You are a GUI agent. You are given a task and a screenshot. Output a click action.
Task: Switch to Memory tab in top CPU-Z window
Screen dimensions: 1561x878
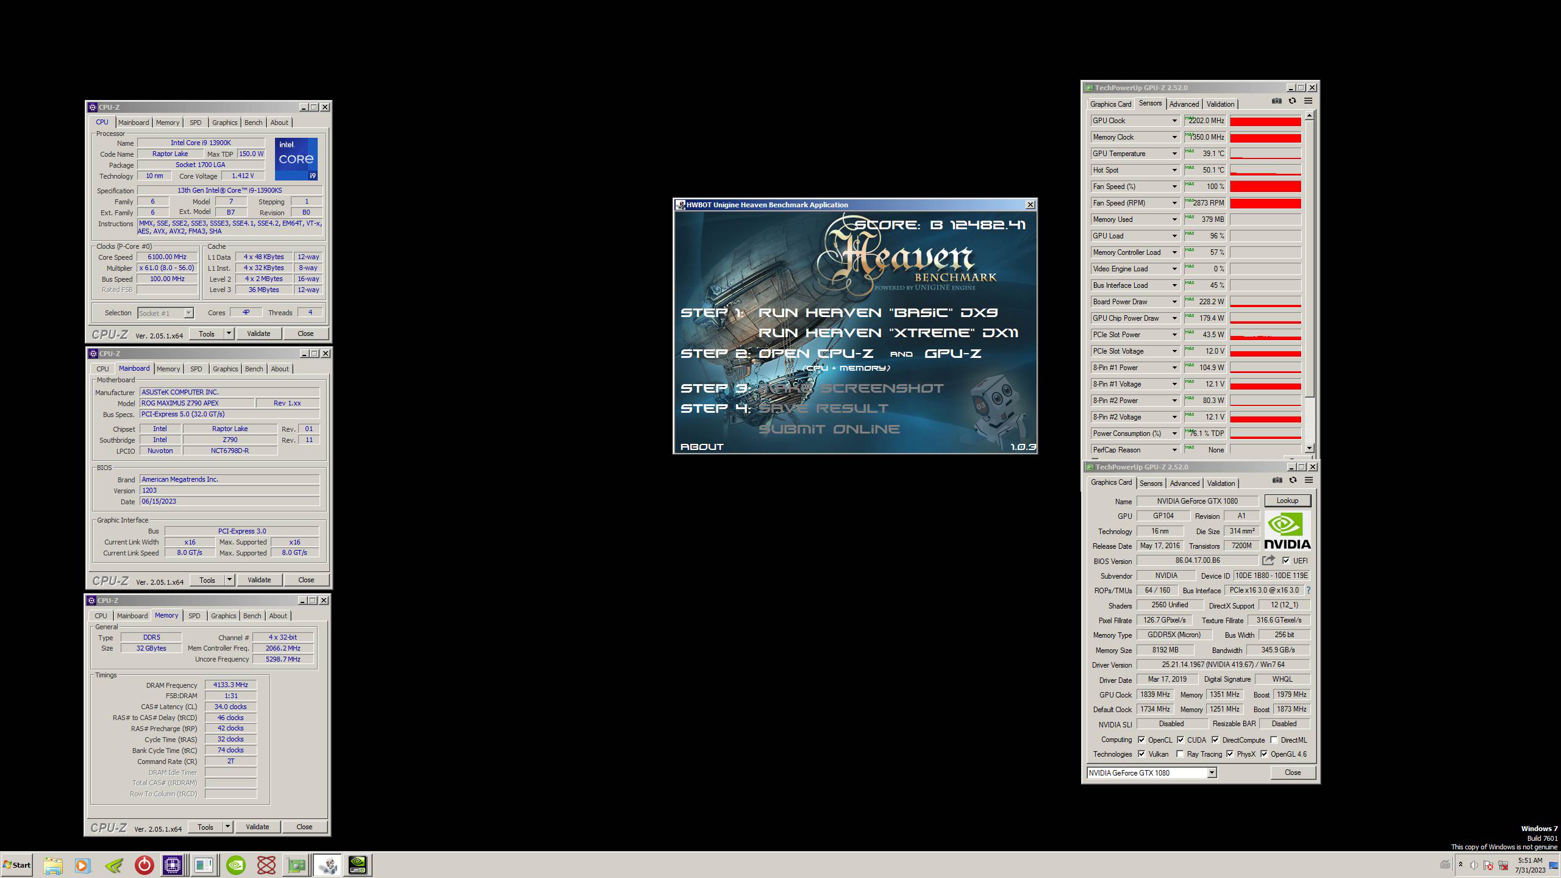point(168,123)
